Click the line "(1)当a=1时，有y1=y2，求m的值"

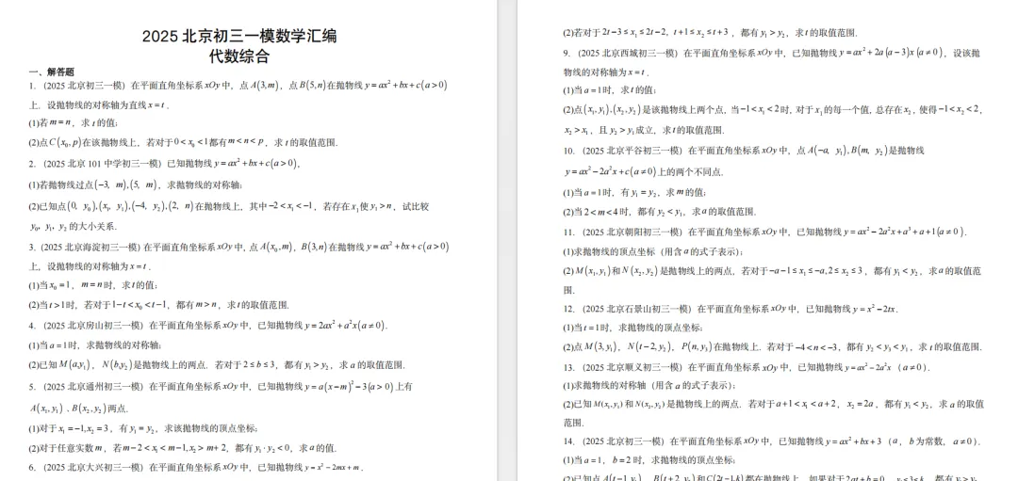click(634, 193)
